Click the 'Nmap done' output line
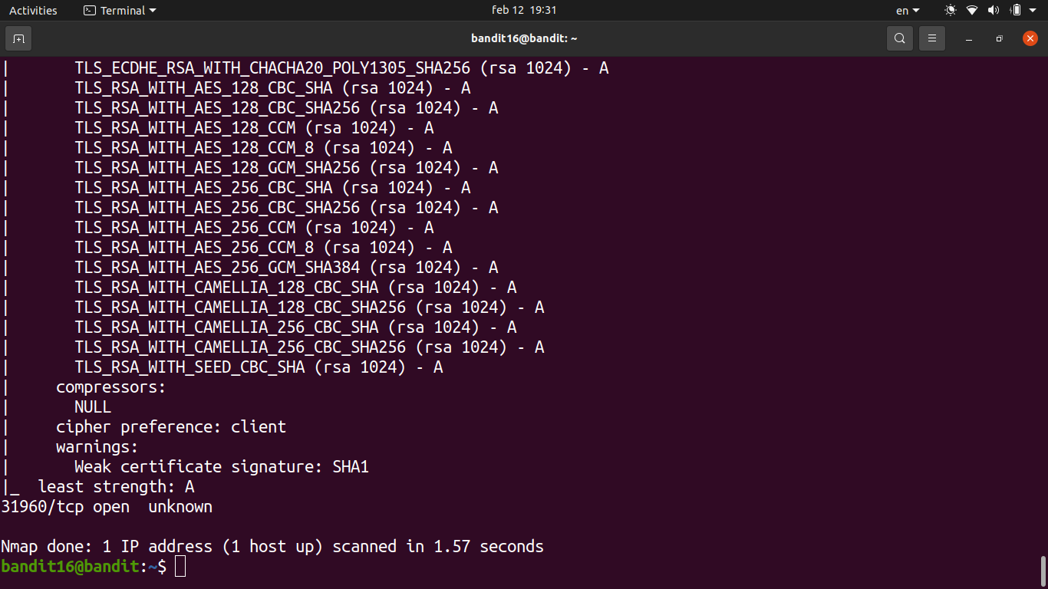The height and width of the screenshot is (589, 1048). [x=272, y=547]
